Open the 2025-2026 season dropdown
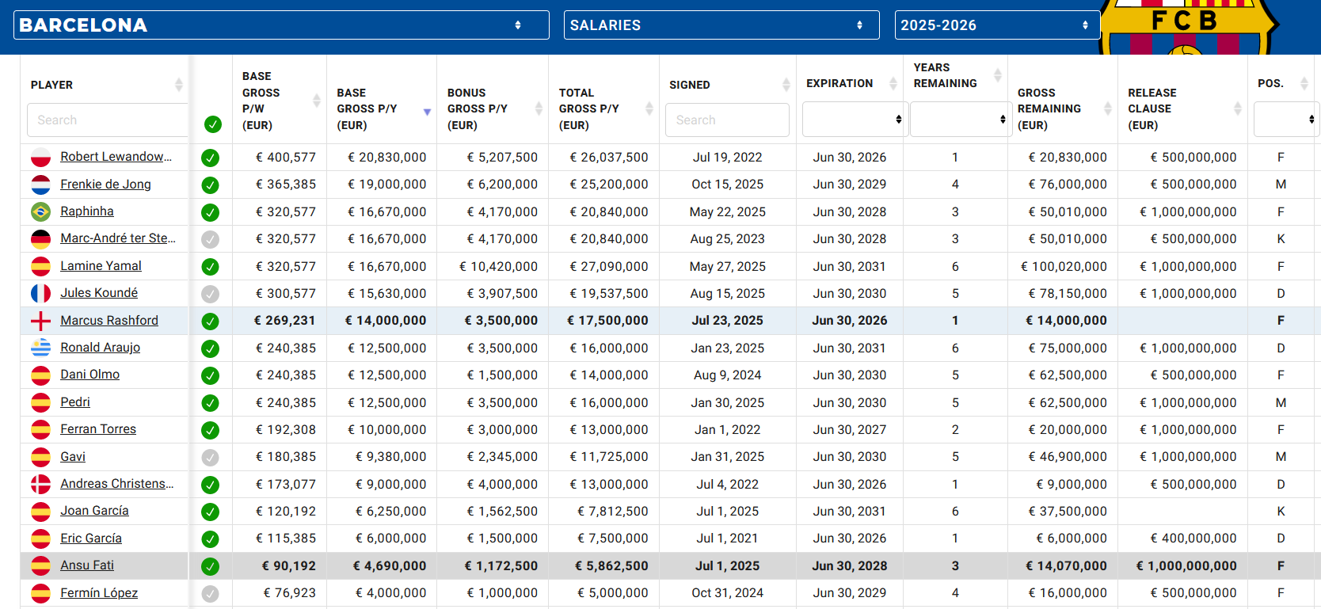1321x609 pixels. 997,25
